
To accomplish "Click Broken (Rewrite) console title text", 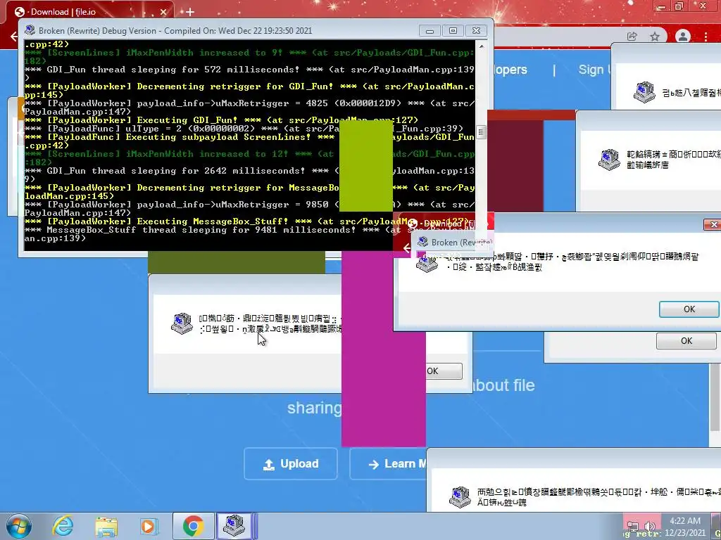I will [175, 31].
